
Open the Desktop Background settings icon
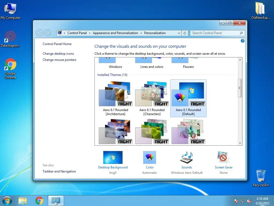coord(113,157)
